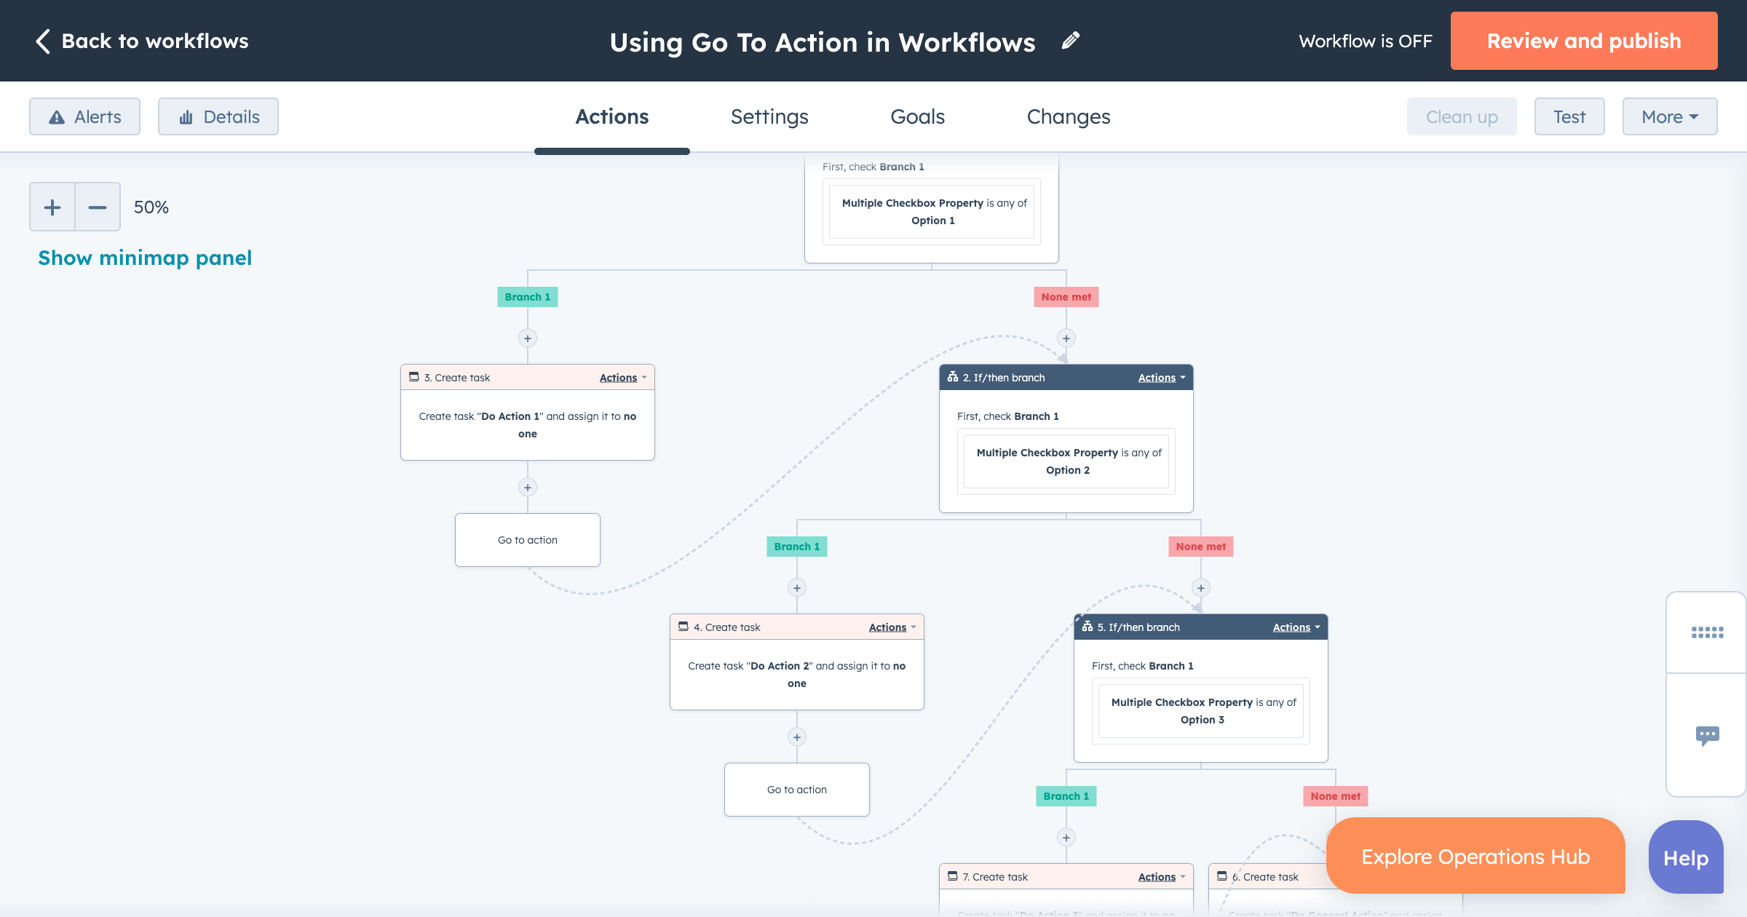Switch to the Settings tab

[769, 116]
